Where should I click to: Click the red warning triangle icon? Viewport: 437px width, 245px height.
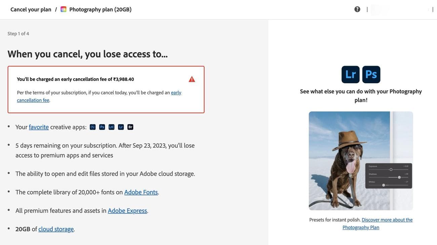192,79
